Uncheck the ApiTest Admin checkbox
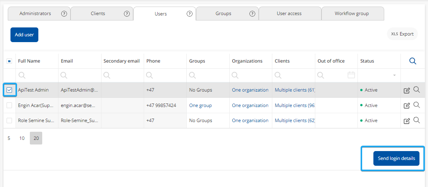Screen dimensions: 428x187 [10, 90]
